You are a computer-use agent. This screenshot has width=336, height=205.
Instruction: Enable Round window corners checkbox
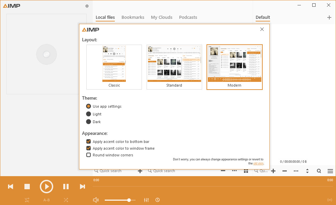[x=89, y=155]
